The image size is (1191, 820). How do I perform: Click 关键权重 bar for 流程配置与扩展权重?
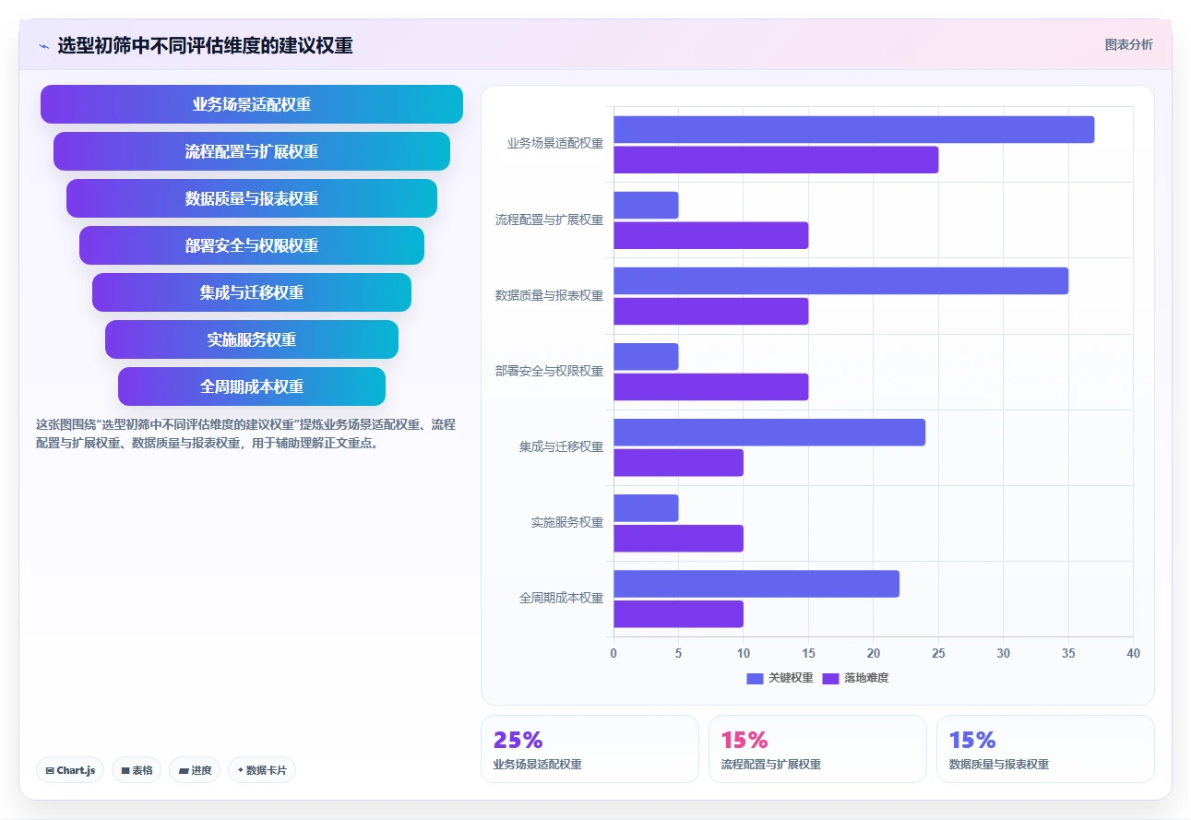[x=646, y=206]
